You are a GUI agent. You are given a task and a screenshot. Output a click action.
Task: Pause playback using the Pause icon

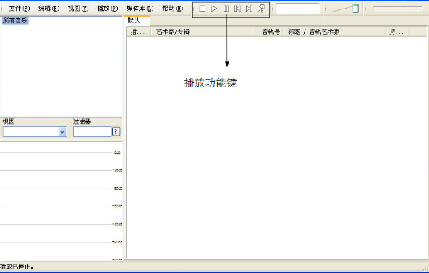(x=226, y=9)
